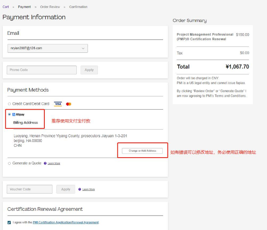Select the Credit Card/Debit Card radio button
The width and height of the screenshot is (267, 230).
(9, 104)
